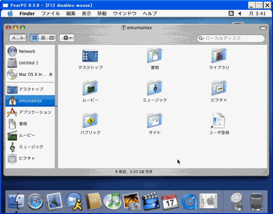Switch to list view
Screen dimensions: 273x214
pos(43,38)
